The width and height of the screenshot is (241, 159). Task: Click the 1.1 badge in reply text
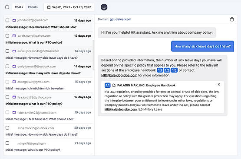(x=160, y=70)
